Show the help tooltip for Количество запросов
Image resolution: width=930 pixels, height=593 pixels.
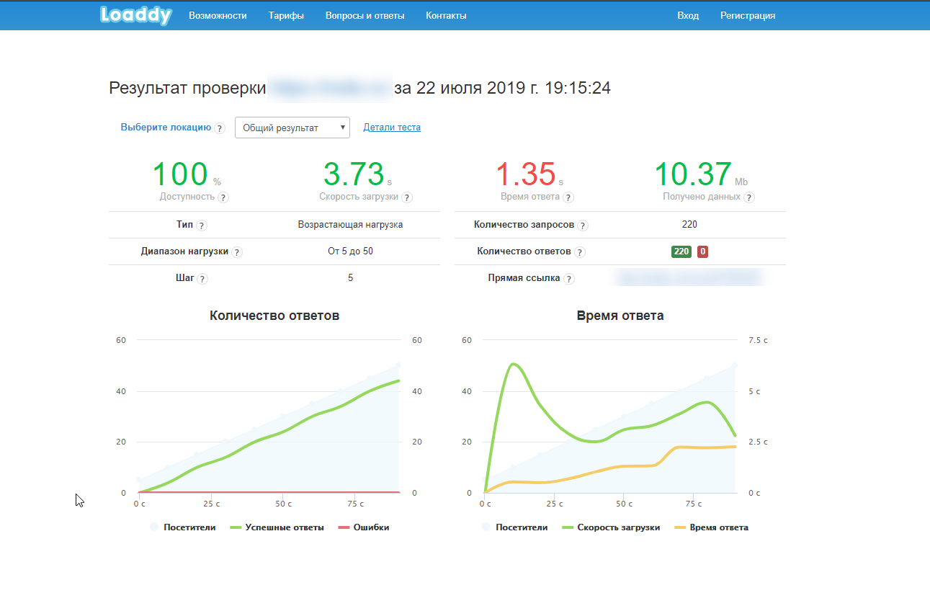pos(583,226)
